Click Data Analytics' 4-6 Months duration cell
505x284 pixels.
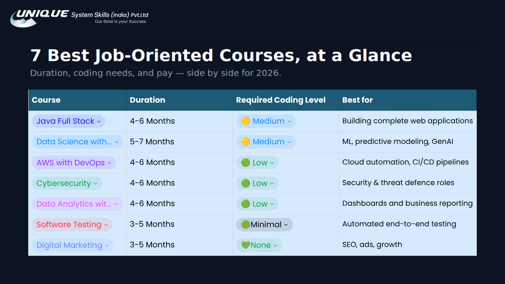click(180, 204)
